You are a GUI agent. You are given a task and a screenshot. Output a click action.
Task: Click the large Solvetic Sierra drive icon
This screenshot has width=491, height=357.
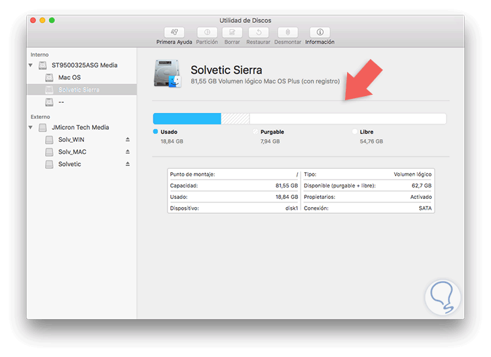pos(167,74)
